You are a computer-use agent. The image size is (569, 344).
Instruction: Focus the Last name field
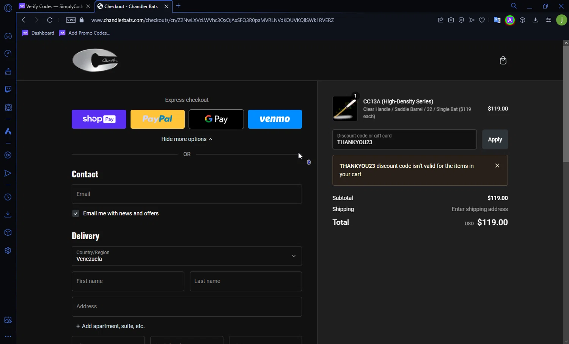[x=246, y=281]
